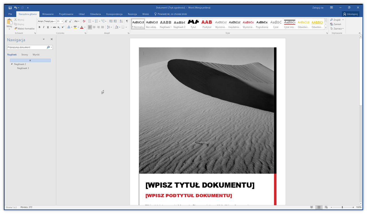Apply the Nagłówek 1 style

click(x=165, y=24)
